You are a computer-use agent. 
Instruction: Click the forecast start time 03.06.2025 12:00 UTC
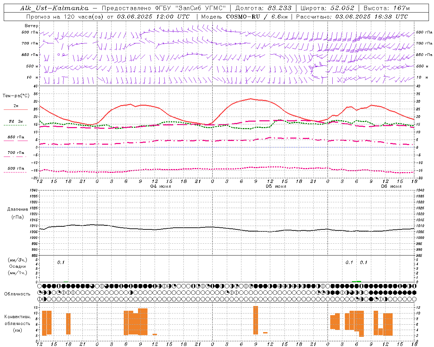(x=153, y=17)
